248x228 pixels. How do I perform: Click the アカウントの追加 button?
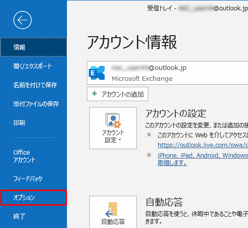tap(118, 94)
